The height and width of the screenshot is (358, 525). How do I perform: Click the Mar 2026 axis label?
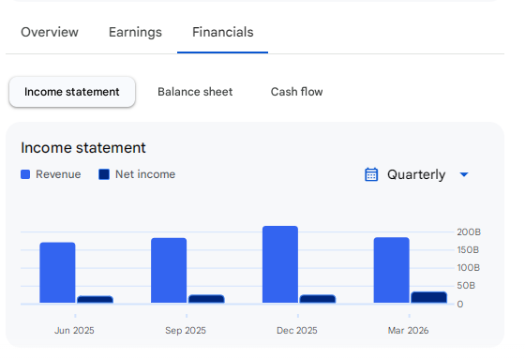[408, 331]
